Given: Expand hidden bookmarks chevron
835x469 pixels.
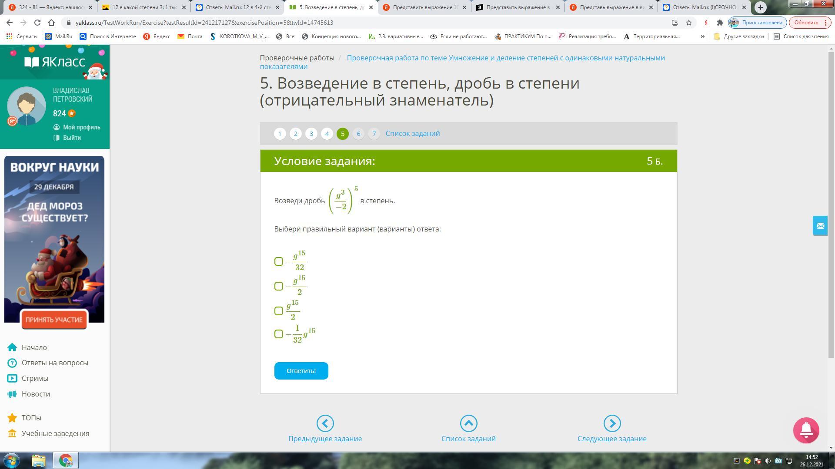Looking at the screenshot, I should [x=702, y=36].
